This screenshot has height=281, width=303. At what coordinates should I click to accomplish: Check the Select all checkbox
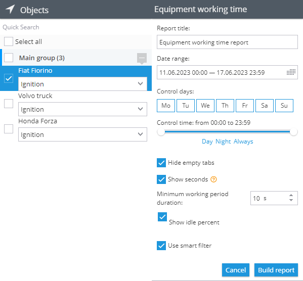pyautogui.click(x=9, y=41)
